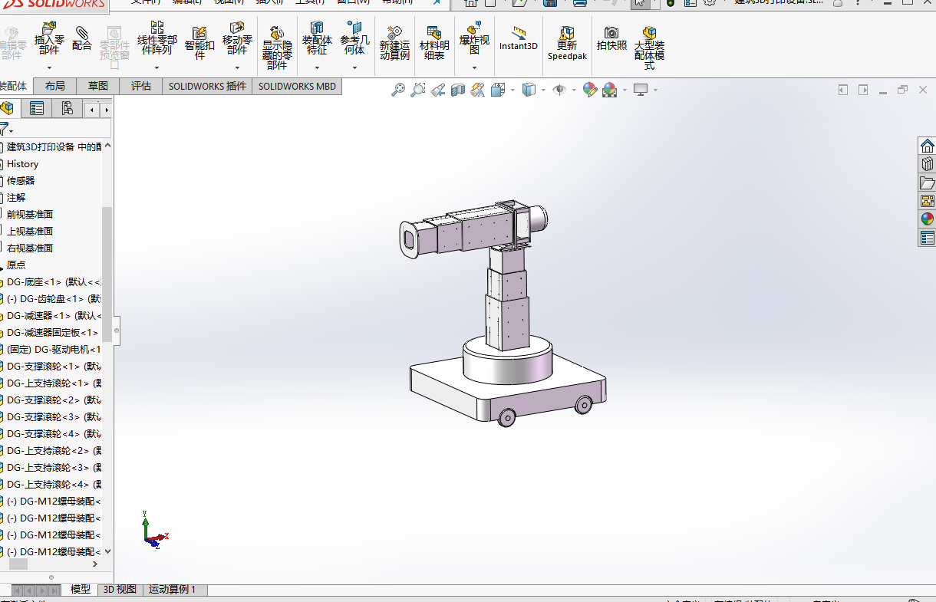Click the 配合 (Mate) tool
Viewport: 936px width, 602px height.
click(82, 38)
